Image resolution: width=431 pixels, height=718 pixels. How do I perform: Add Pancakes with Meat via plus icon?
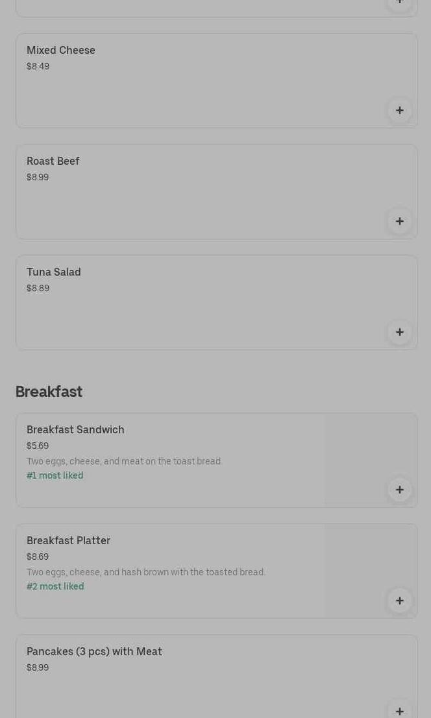point(399,710)
